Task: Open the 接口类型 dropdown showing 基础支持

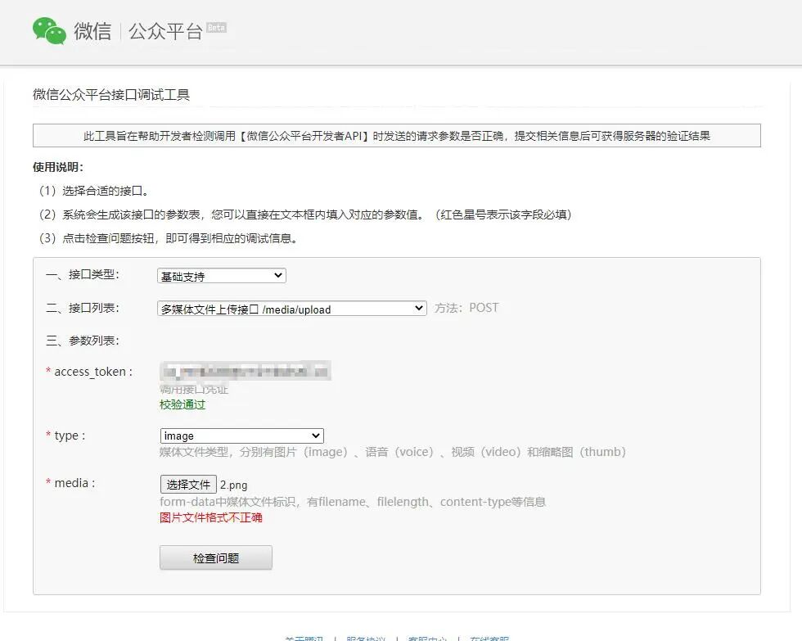Action: 222,276
